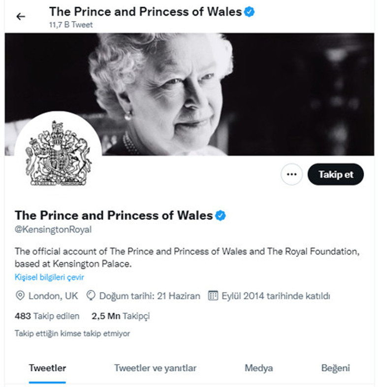Viewport: 379px width, 387px height.
Task: Go to the Beğeni tab
Action: coord(335,368)
